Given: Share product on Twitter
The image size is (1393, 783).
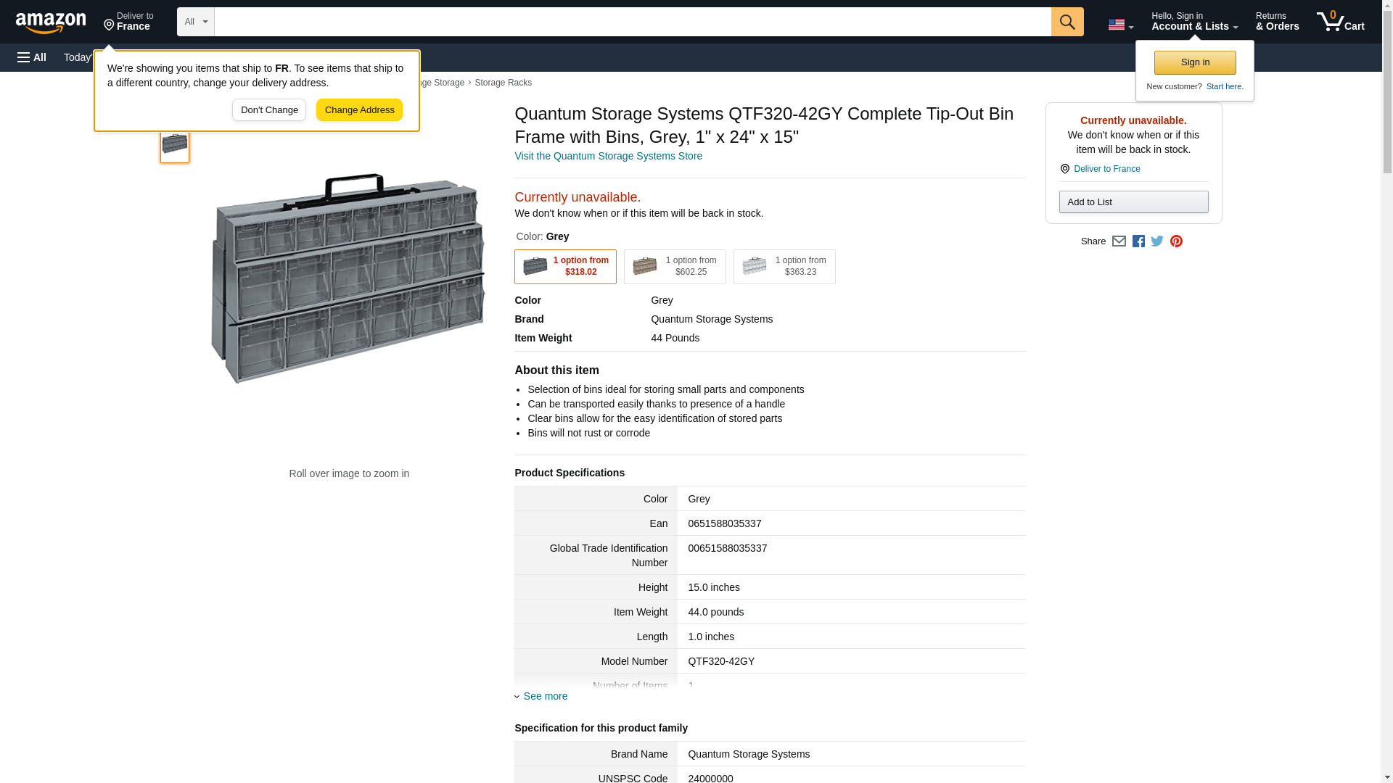Looking at the screenshot, I should (x=1157, y=241).
